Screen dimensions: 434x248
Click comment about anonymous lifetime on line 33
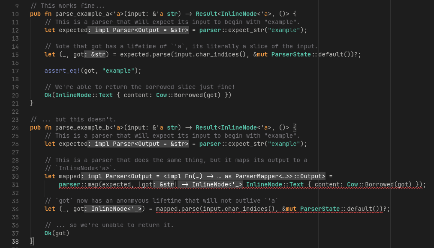click(161, 201)
